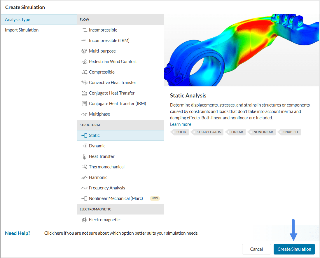Select the Harmonic waveform icon

tap(83, 177)
